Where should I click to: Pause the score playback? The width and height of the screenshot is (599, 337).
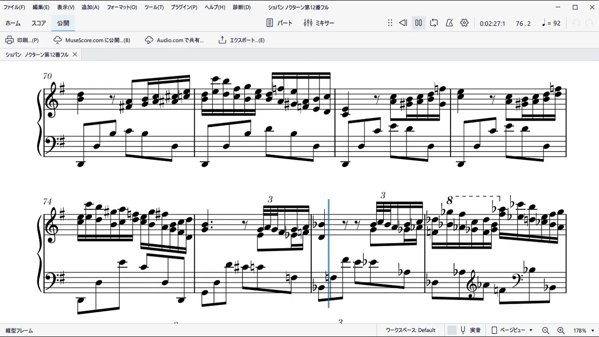tap(418, 23)
